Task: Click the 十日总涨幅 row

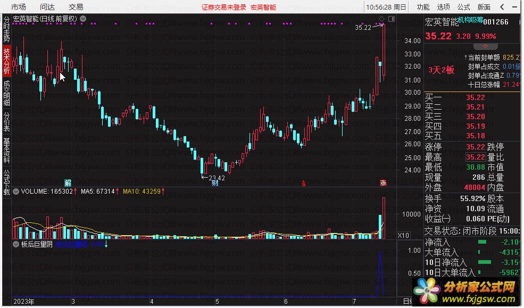Action: 494,85
